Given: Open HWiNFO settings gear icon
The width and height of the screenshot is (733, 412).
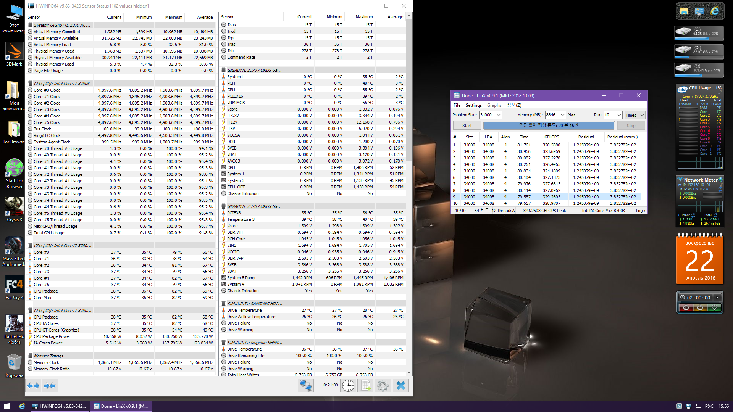Looking at the screenshot, I should [x=383, y=386].
